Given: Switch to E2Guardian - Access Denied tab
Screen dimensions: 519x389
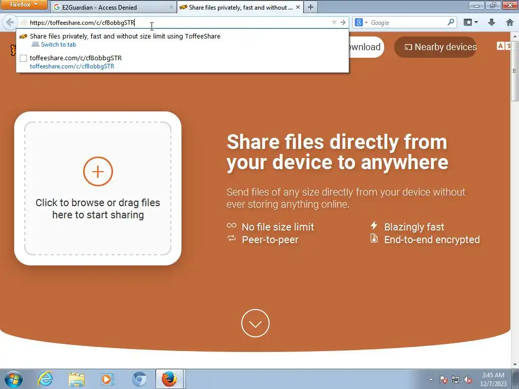Looking at the screenshot, I should pyautogui.click(x=113, y=7).
